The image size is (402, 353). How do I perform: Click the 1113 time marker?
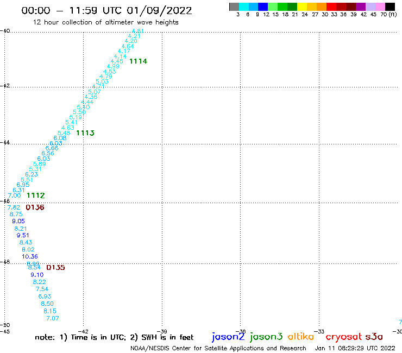[x=85, y=133]
